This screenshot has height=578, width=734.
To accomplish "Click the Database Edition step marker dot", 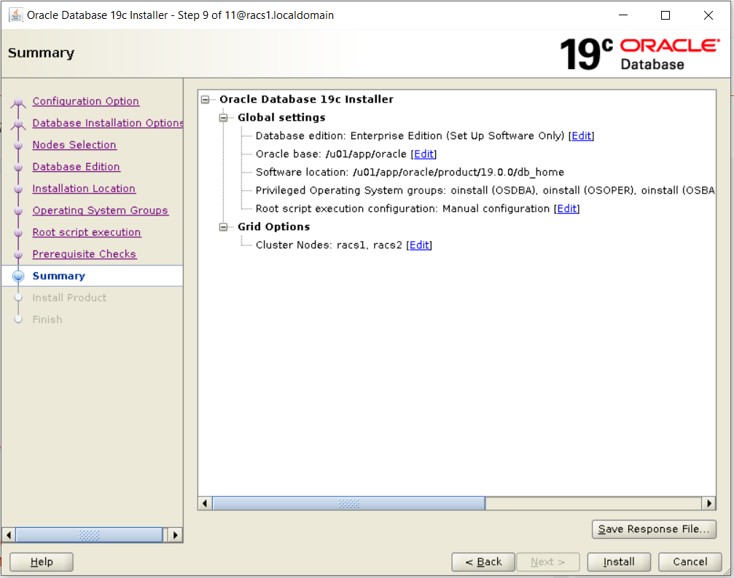I will point(18,167).
